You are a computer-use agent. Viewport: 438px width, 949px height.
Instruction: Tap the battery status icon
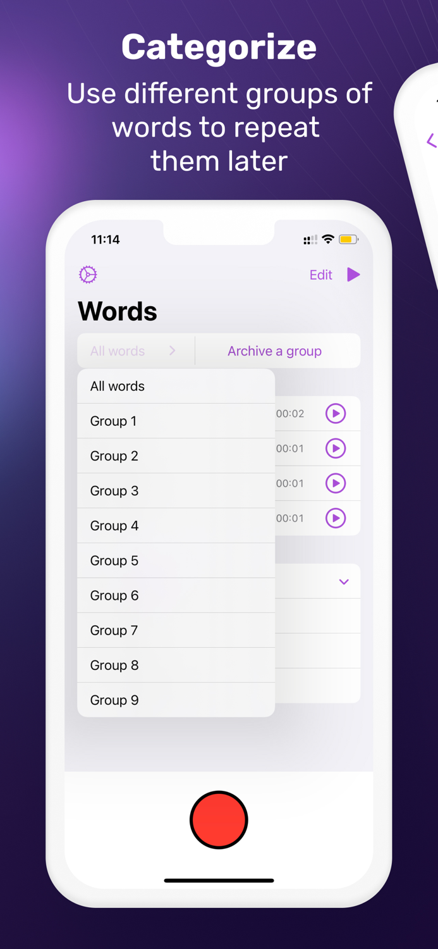[348, 239]
